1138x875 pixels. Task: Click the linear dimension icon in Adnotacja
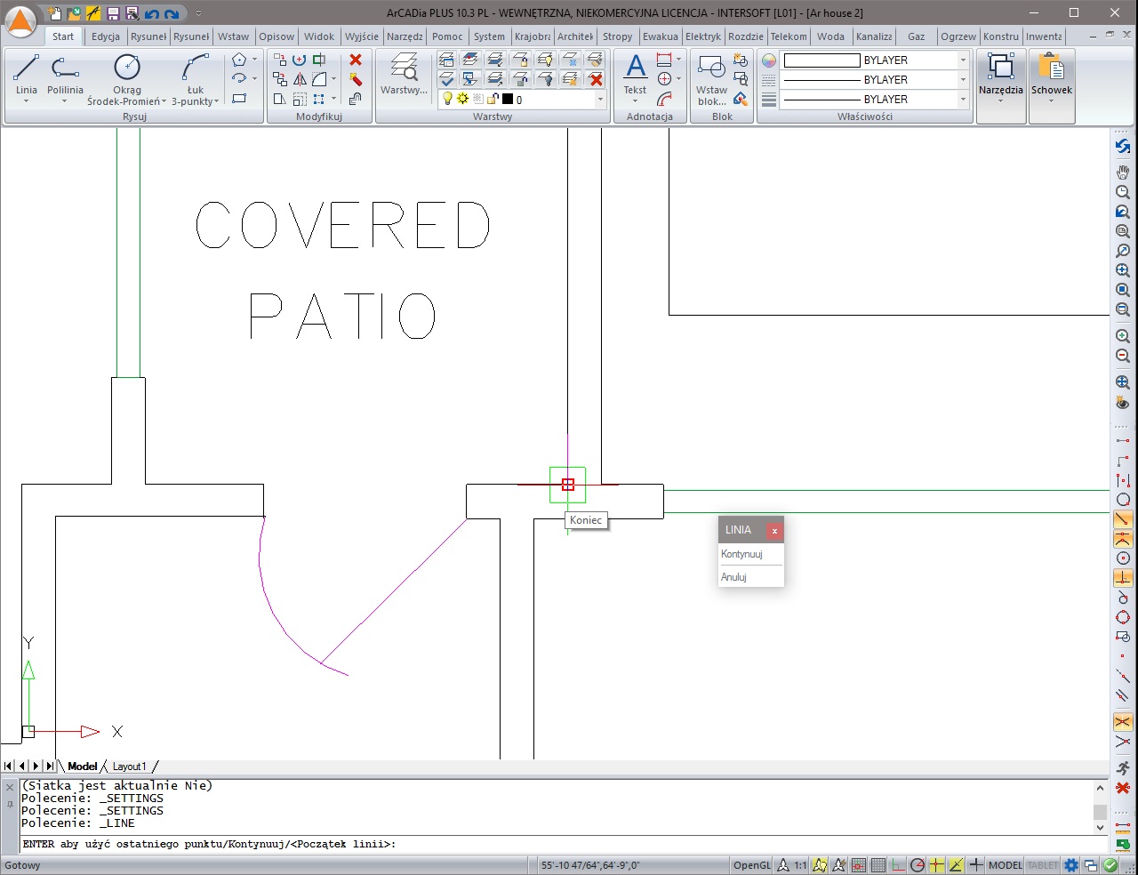664,60
